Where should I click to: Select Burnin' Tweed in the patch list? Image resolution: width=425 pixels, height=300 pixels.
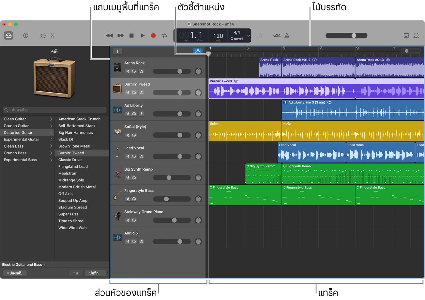point(71,153)
